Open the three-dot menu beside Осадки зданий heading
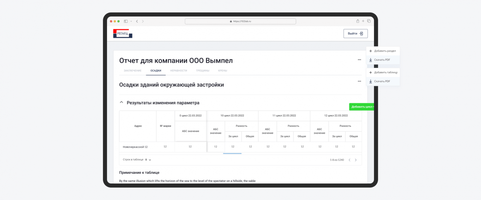481x200 pixels. [359, 81]
